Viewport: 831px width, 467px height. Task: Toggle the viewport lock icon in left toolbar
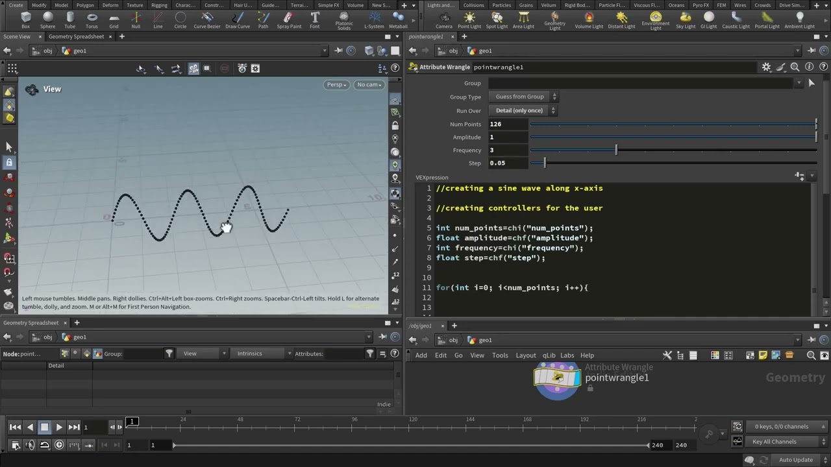tap(9, 162)
